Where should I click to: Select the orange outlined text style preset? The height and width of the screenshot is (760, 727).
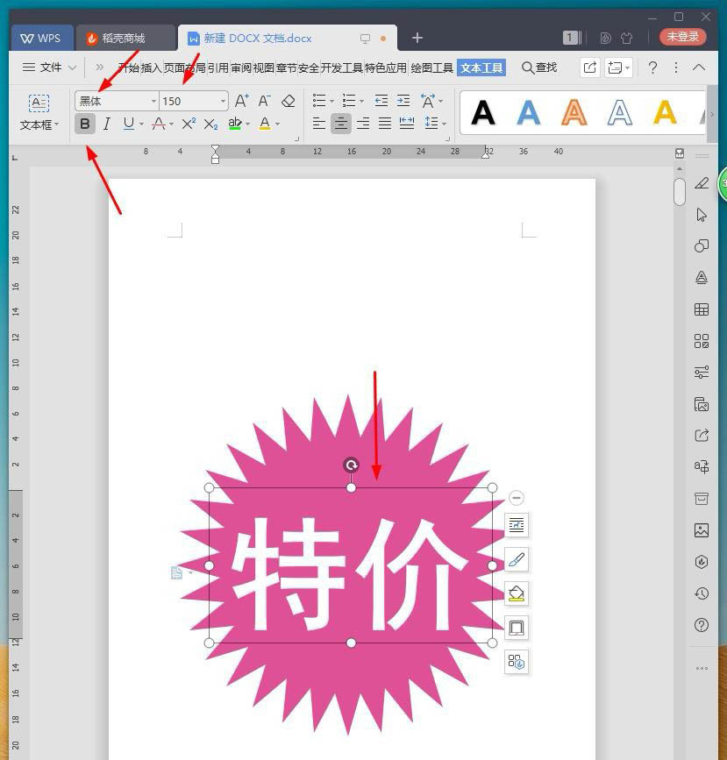pyautogui.click(x=574, y=112)
